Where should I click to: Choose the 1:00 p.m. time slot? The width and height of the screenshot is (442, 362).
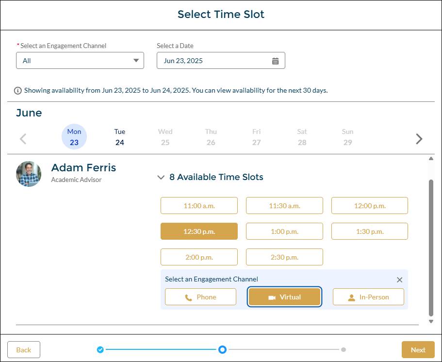point(284,231)
